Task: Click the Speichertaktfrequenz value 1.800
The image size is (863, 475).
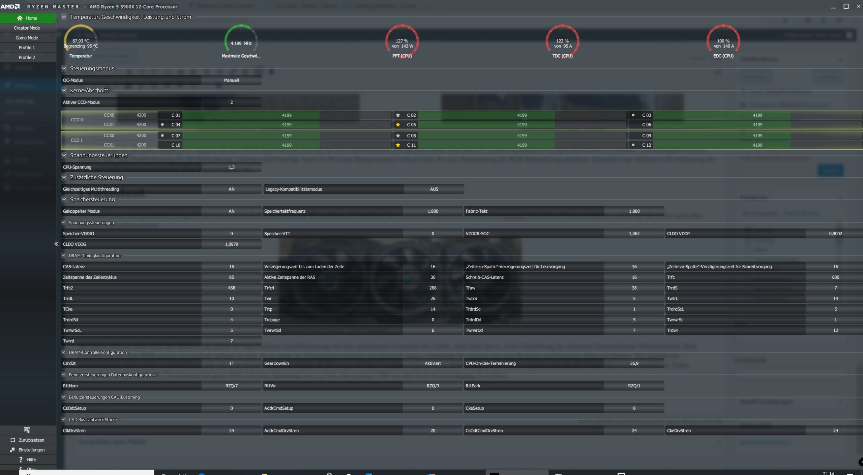Action: pos(433,211)
